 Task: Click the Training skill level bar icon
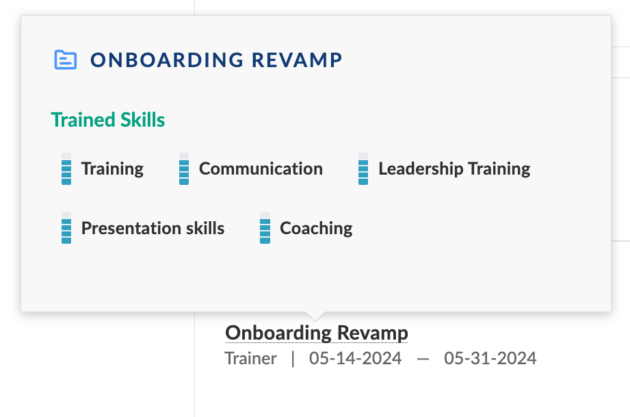[66, 169]
